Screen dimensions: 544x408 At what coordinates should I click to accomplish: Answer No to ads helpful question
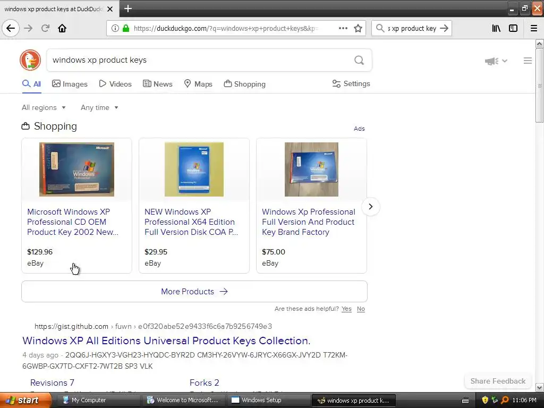click(x=361, y=309)
